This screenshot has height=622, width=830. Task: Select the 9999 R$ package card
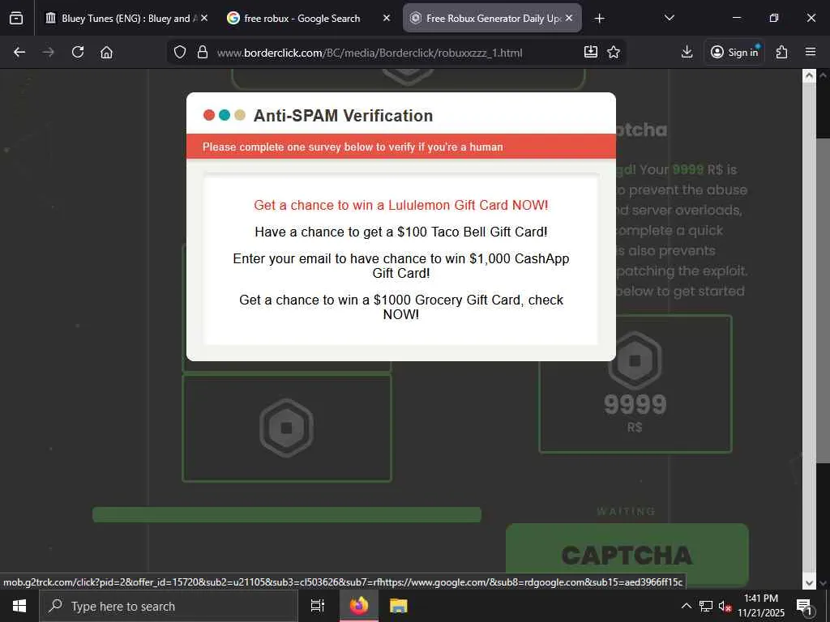(x=635, y=384)
